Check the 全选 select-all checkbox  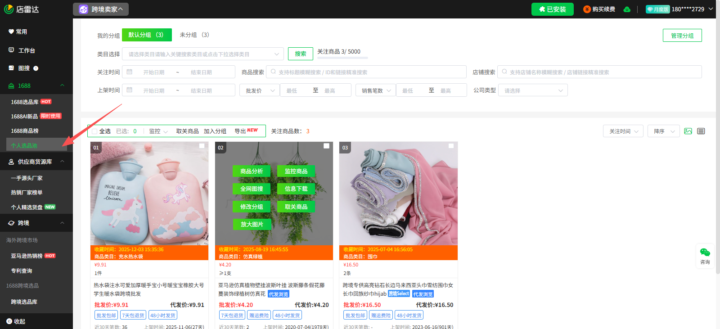pyautogui.click(x=94, y=131)
